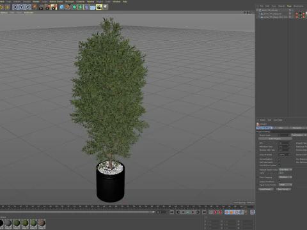Screen dimensions: 307x230
Task: Select the Move tool cross icon
Action: pos(8,7)
